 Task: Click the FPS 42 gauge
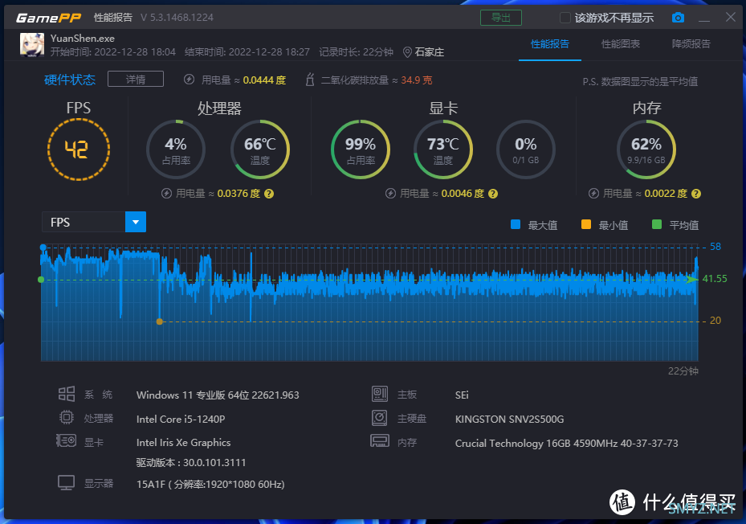point(79,149)
